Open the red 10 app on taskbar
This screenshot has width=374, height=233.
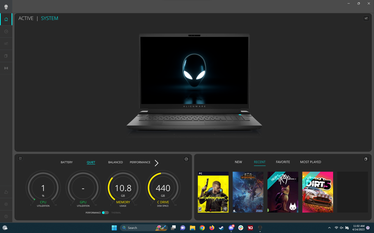coord(250,228)
